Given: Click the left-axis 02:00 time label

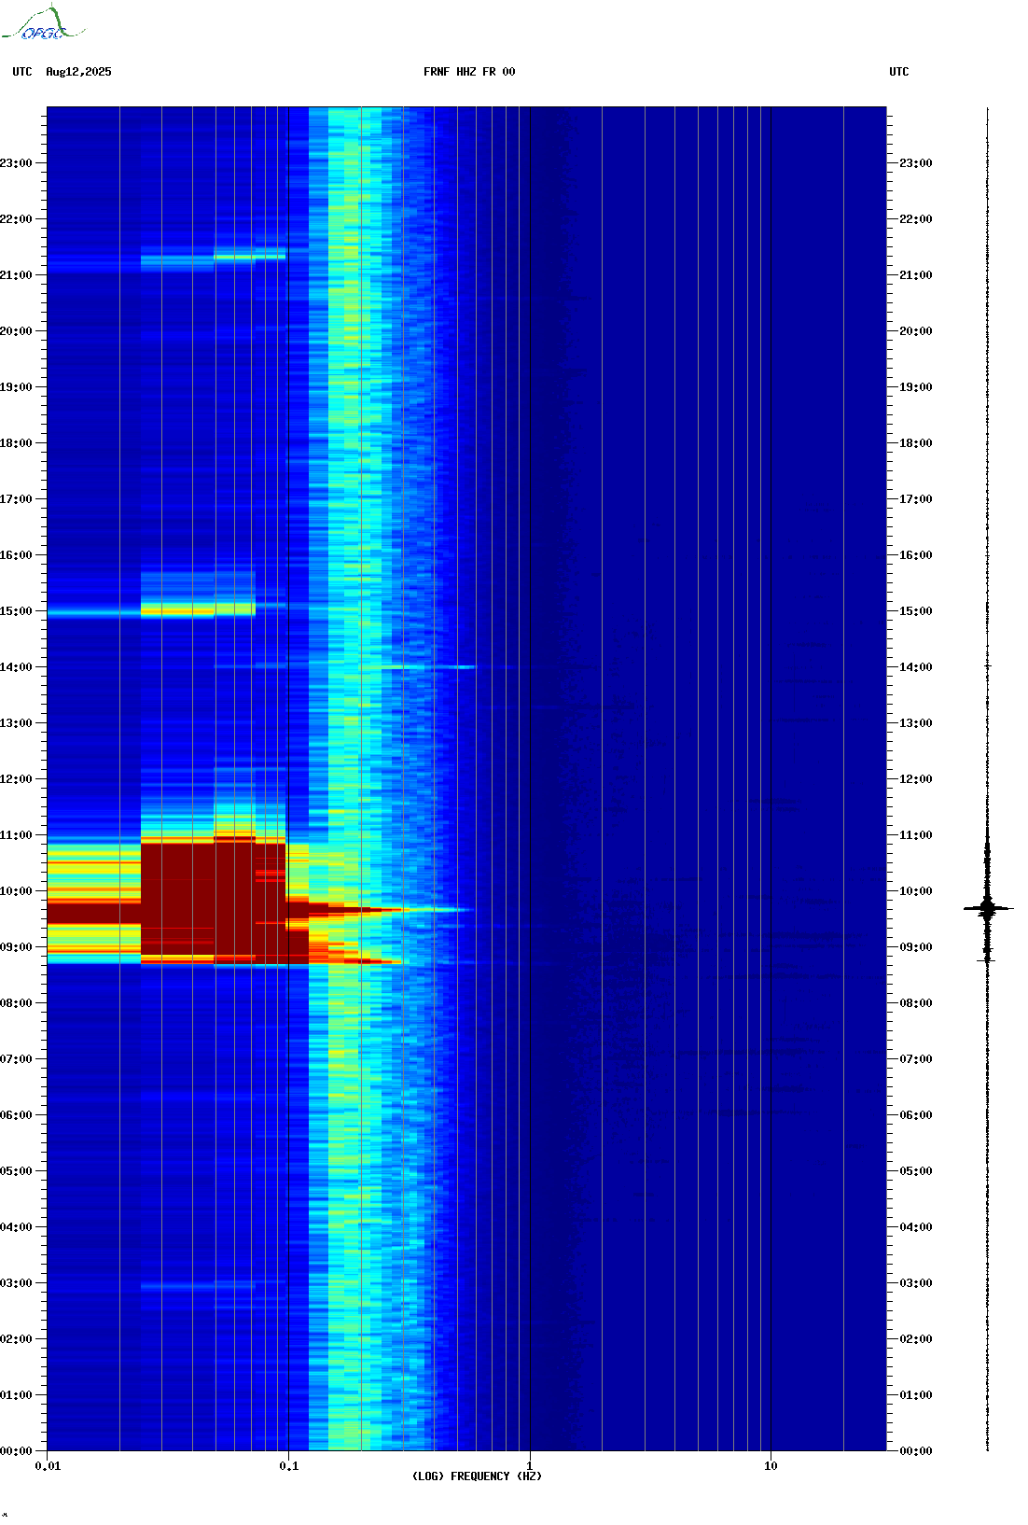Looking at the screenshot, I should (16, 1339).
